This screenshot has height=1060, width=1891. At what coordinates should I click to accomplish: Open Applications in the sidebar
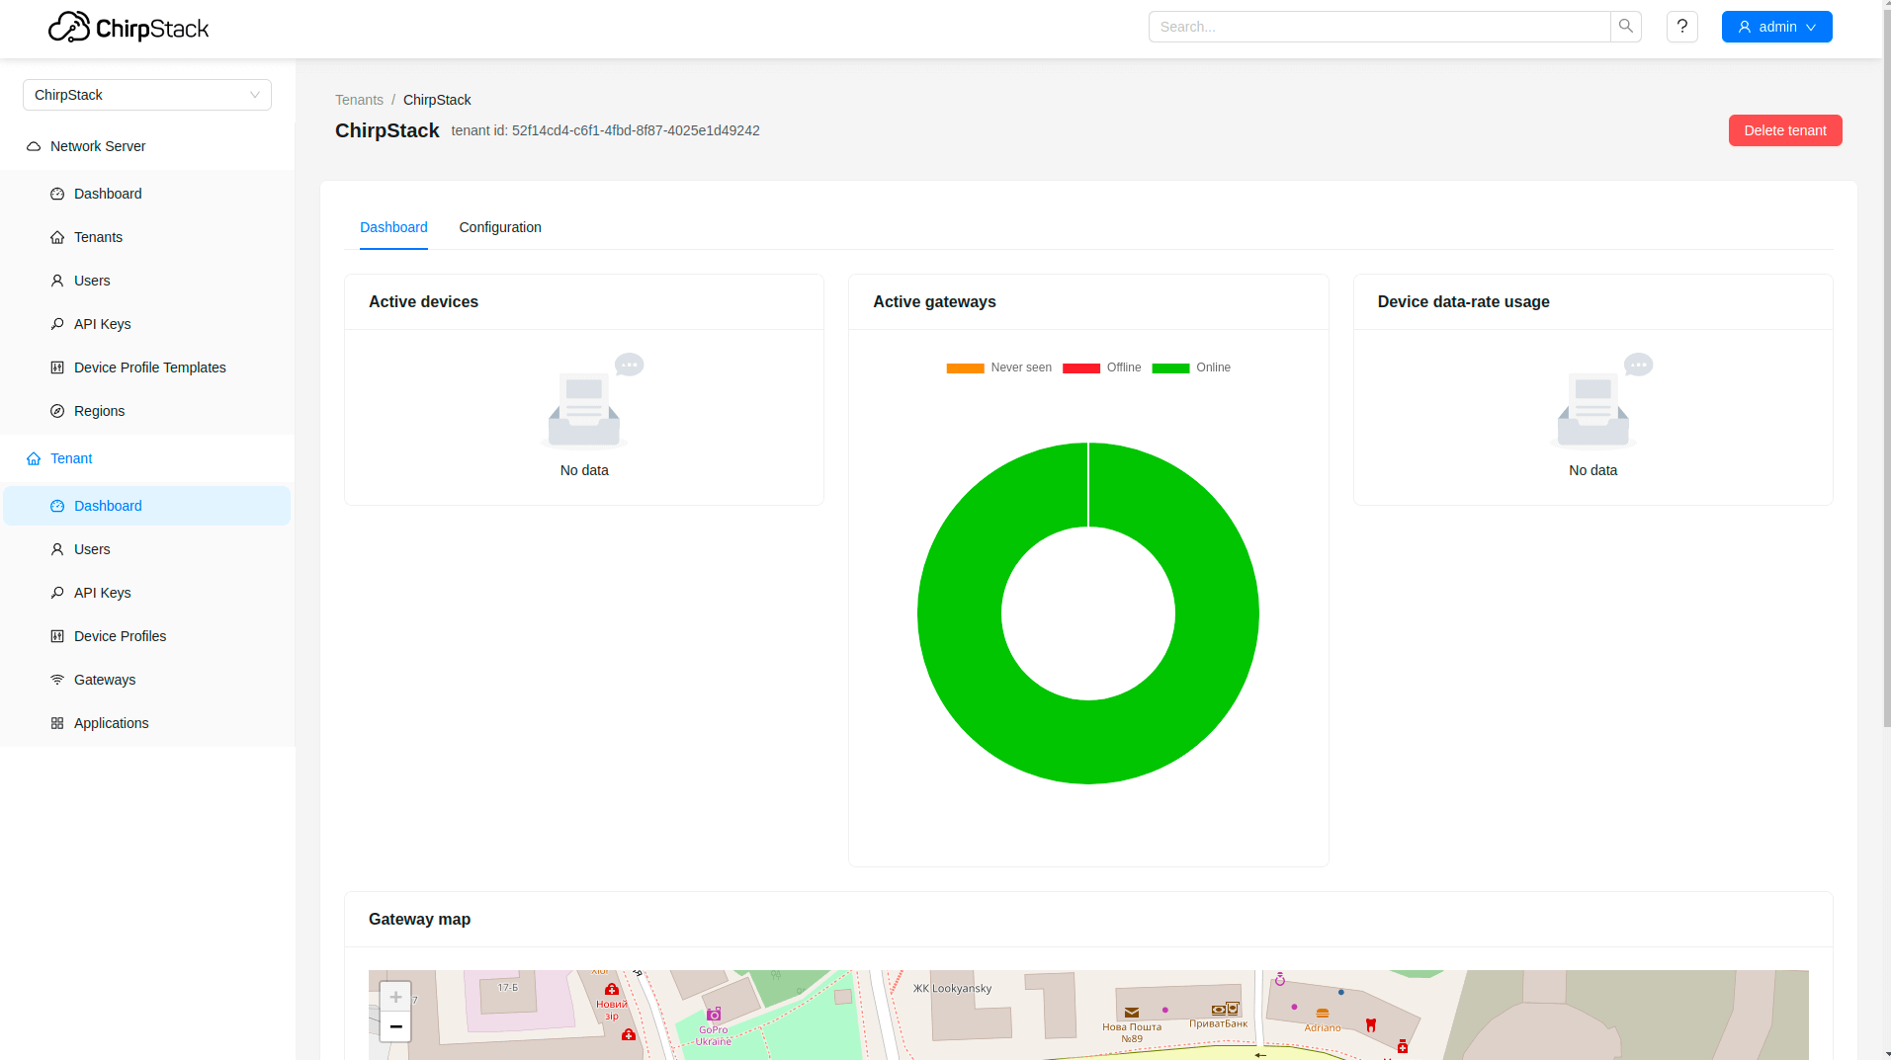pyautogui.click(x=111, y=723)
